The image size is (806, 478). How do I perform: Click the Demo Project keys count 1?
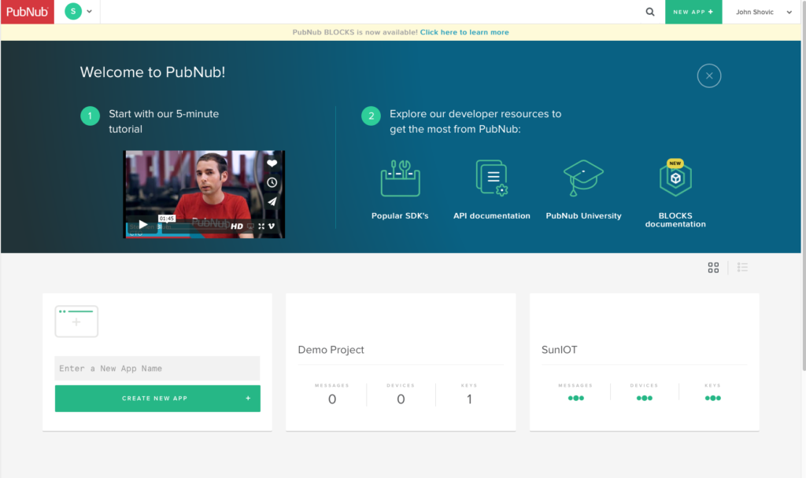tap(469, 399)
